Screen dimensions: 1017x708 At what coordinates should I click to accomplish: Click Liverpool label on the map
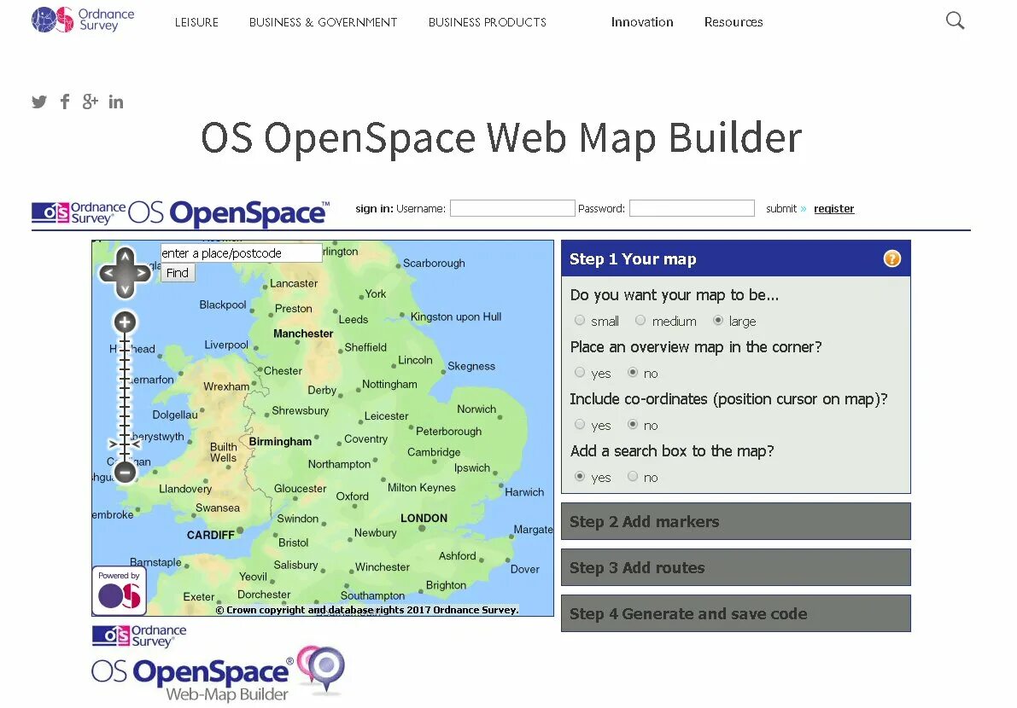tap(226, 345)
